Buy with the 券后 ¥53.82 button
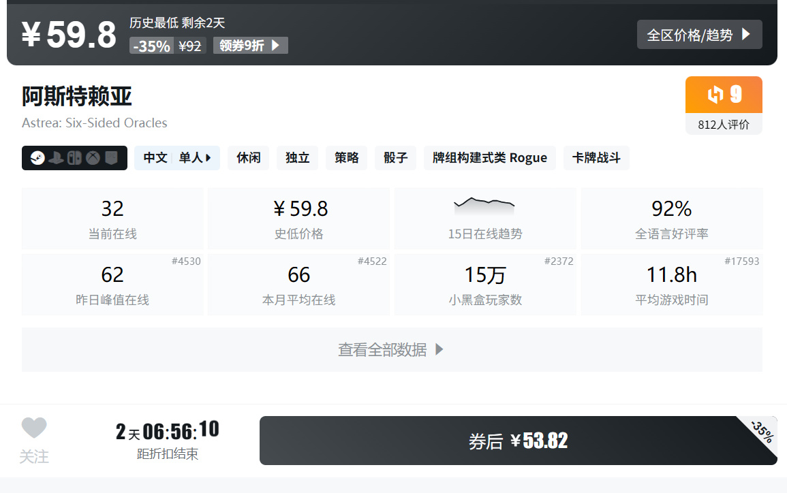This screenshot has height=493, width=787. pyautogui.click(x=519, y=441)
